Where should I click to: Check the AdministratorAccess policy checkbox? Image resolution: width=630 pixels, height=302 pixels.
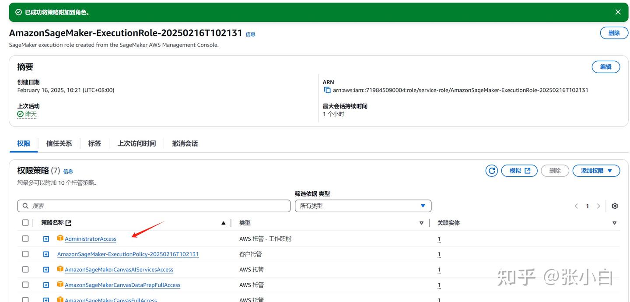point(25,239)
